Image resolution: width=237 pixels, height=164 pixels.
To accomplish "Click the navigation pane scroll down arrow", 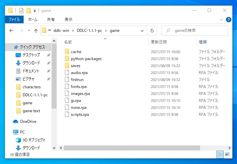I will pyautogui.click(x=54, y=148).
